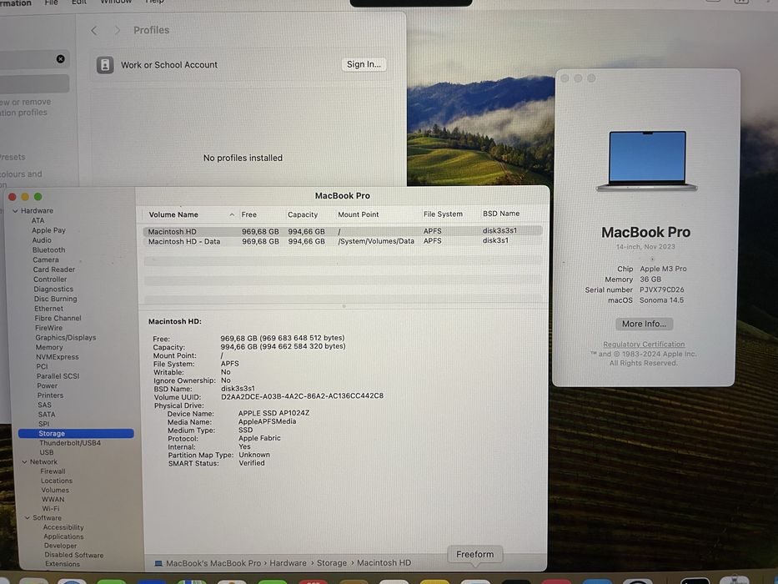Select Card Reader in the Hardware list
Viewport: 778px width, 584px height.
pos(54,269)
